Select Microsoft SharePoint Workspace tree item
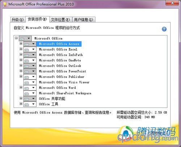This screenshot has height=147, width=181. point(65,93)
